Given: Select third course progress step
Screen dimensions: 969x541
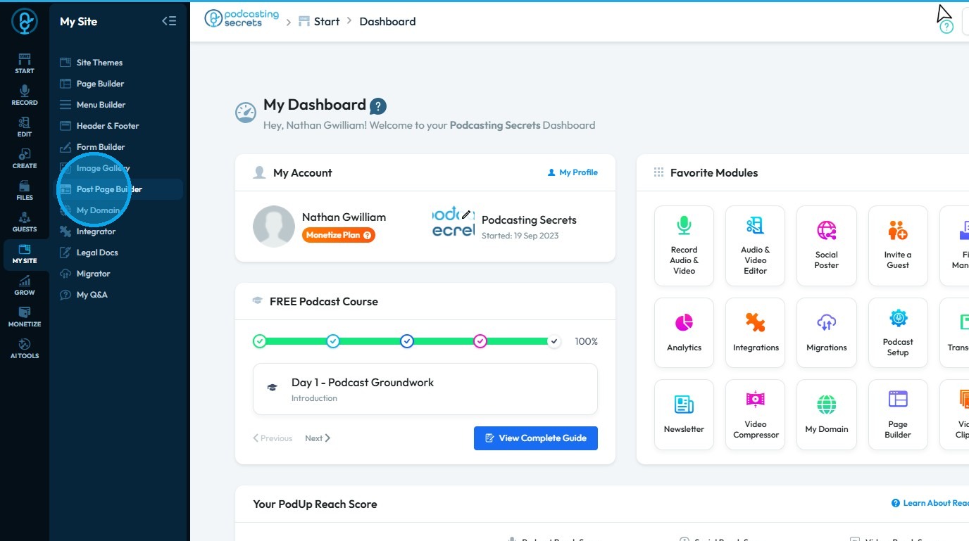Looking at the screenshot, I should 407,341.
